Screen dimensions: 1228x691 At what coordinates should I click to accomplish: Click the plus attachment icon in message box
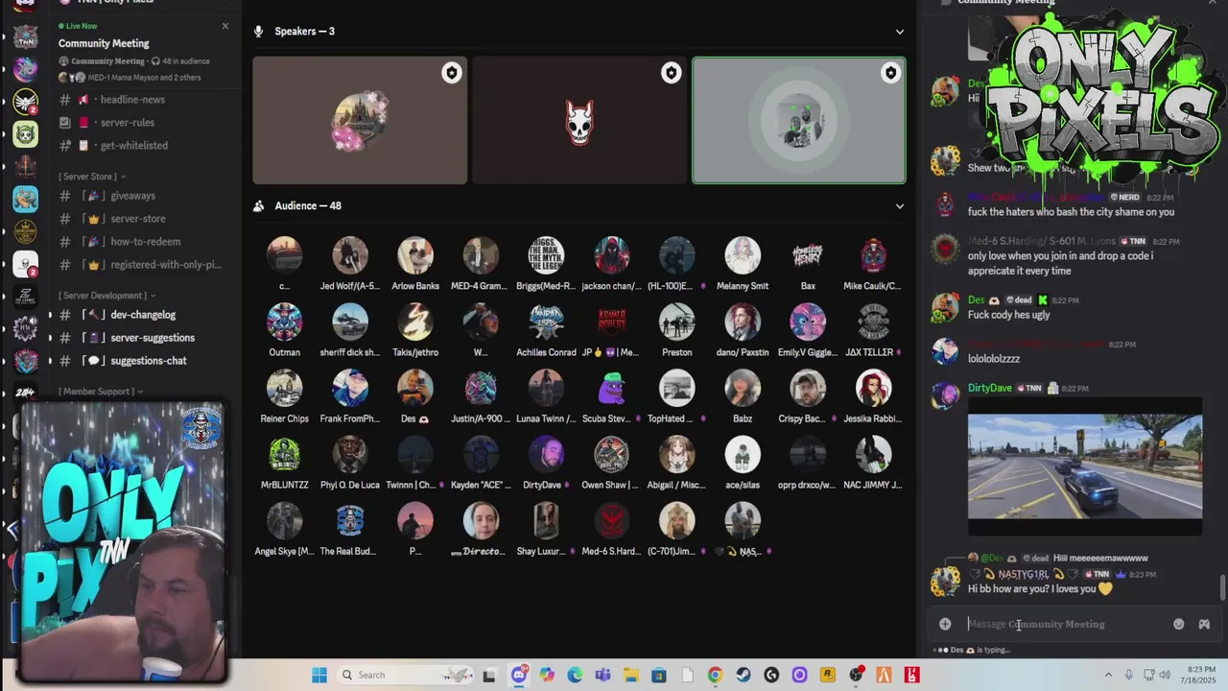pos(945,624)
